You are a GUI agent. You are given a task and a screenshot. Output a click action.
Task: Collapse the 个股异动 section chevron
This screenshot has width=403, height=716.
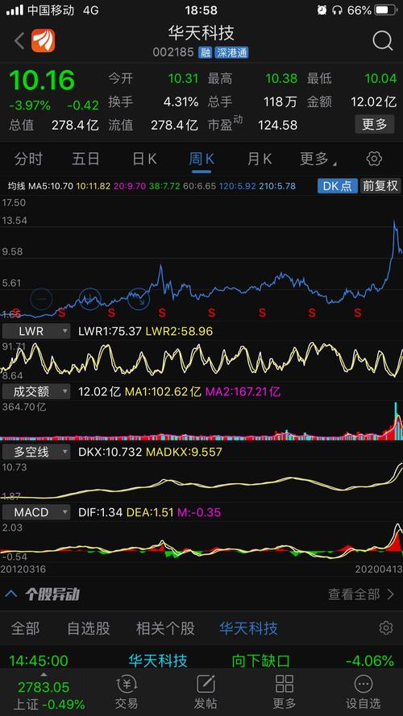(x=11, y=594)
